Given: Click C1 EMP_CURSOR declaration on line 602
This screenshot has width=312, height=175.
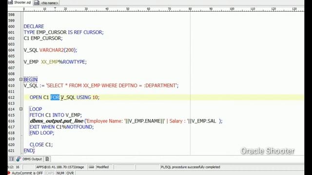Looking at the screenshot, I should pos(43,38).
